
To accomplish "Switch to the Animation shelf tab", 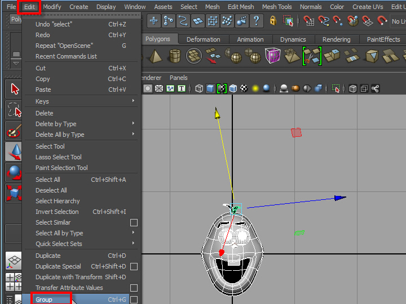I will [x=250, y=39].
